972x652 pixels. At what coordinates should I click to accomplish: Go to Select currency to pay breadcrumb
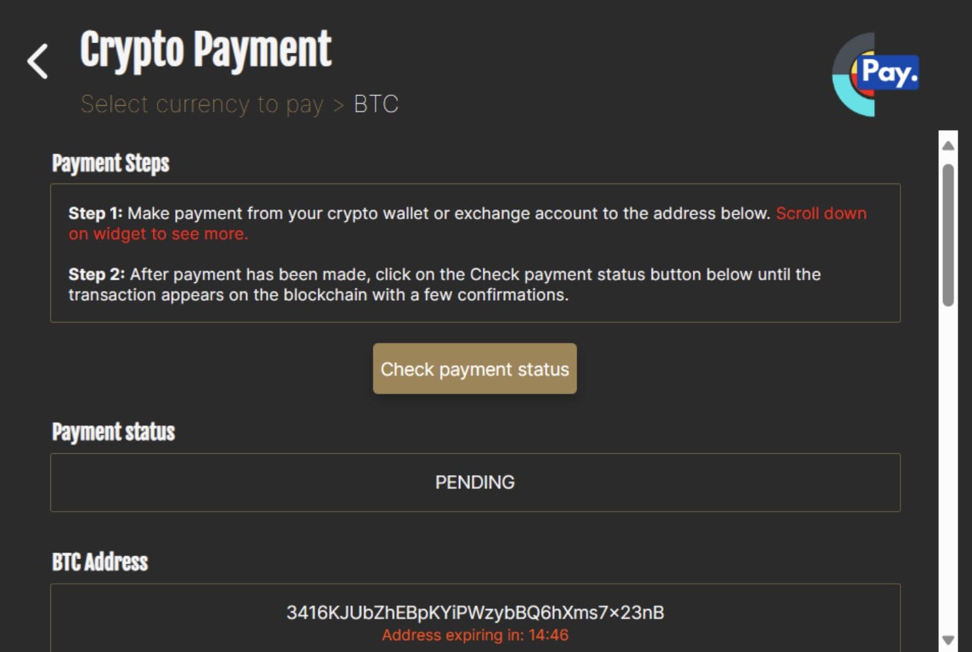coord(202,105)
